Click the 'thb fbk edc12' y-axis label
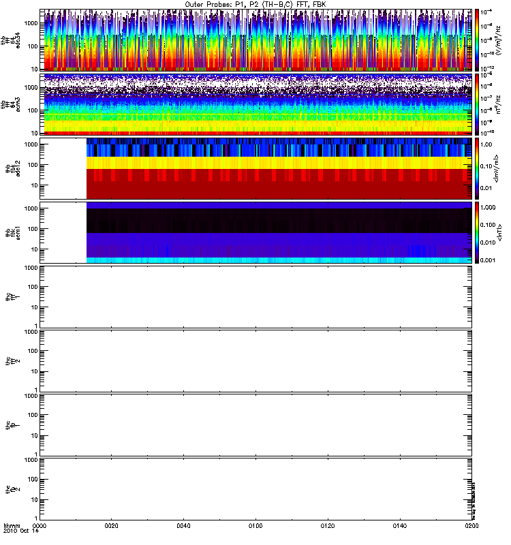Screen dimensions: 511x545 pyautogui.click(x=13, y=168)
